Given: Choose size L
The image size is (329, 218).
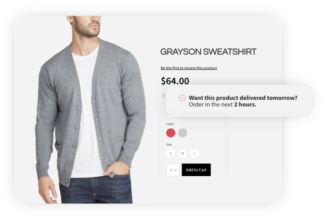Looking at the screenshot, I should click(194, 153).
